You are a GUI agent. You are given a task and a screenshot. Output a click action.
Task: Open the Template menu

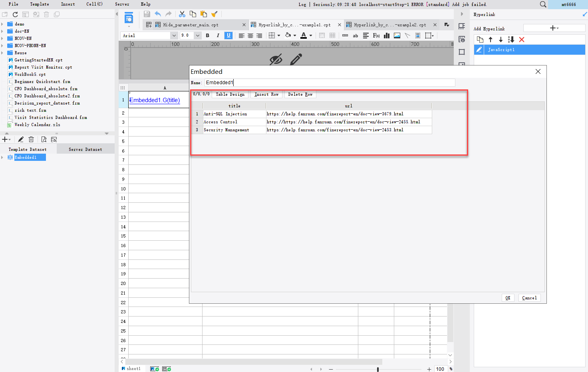tap(40, 4)
